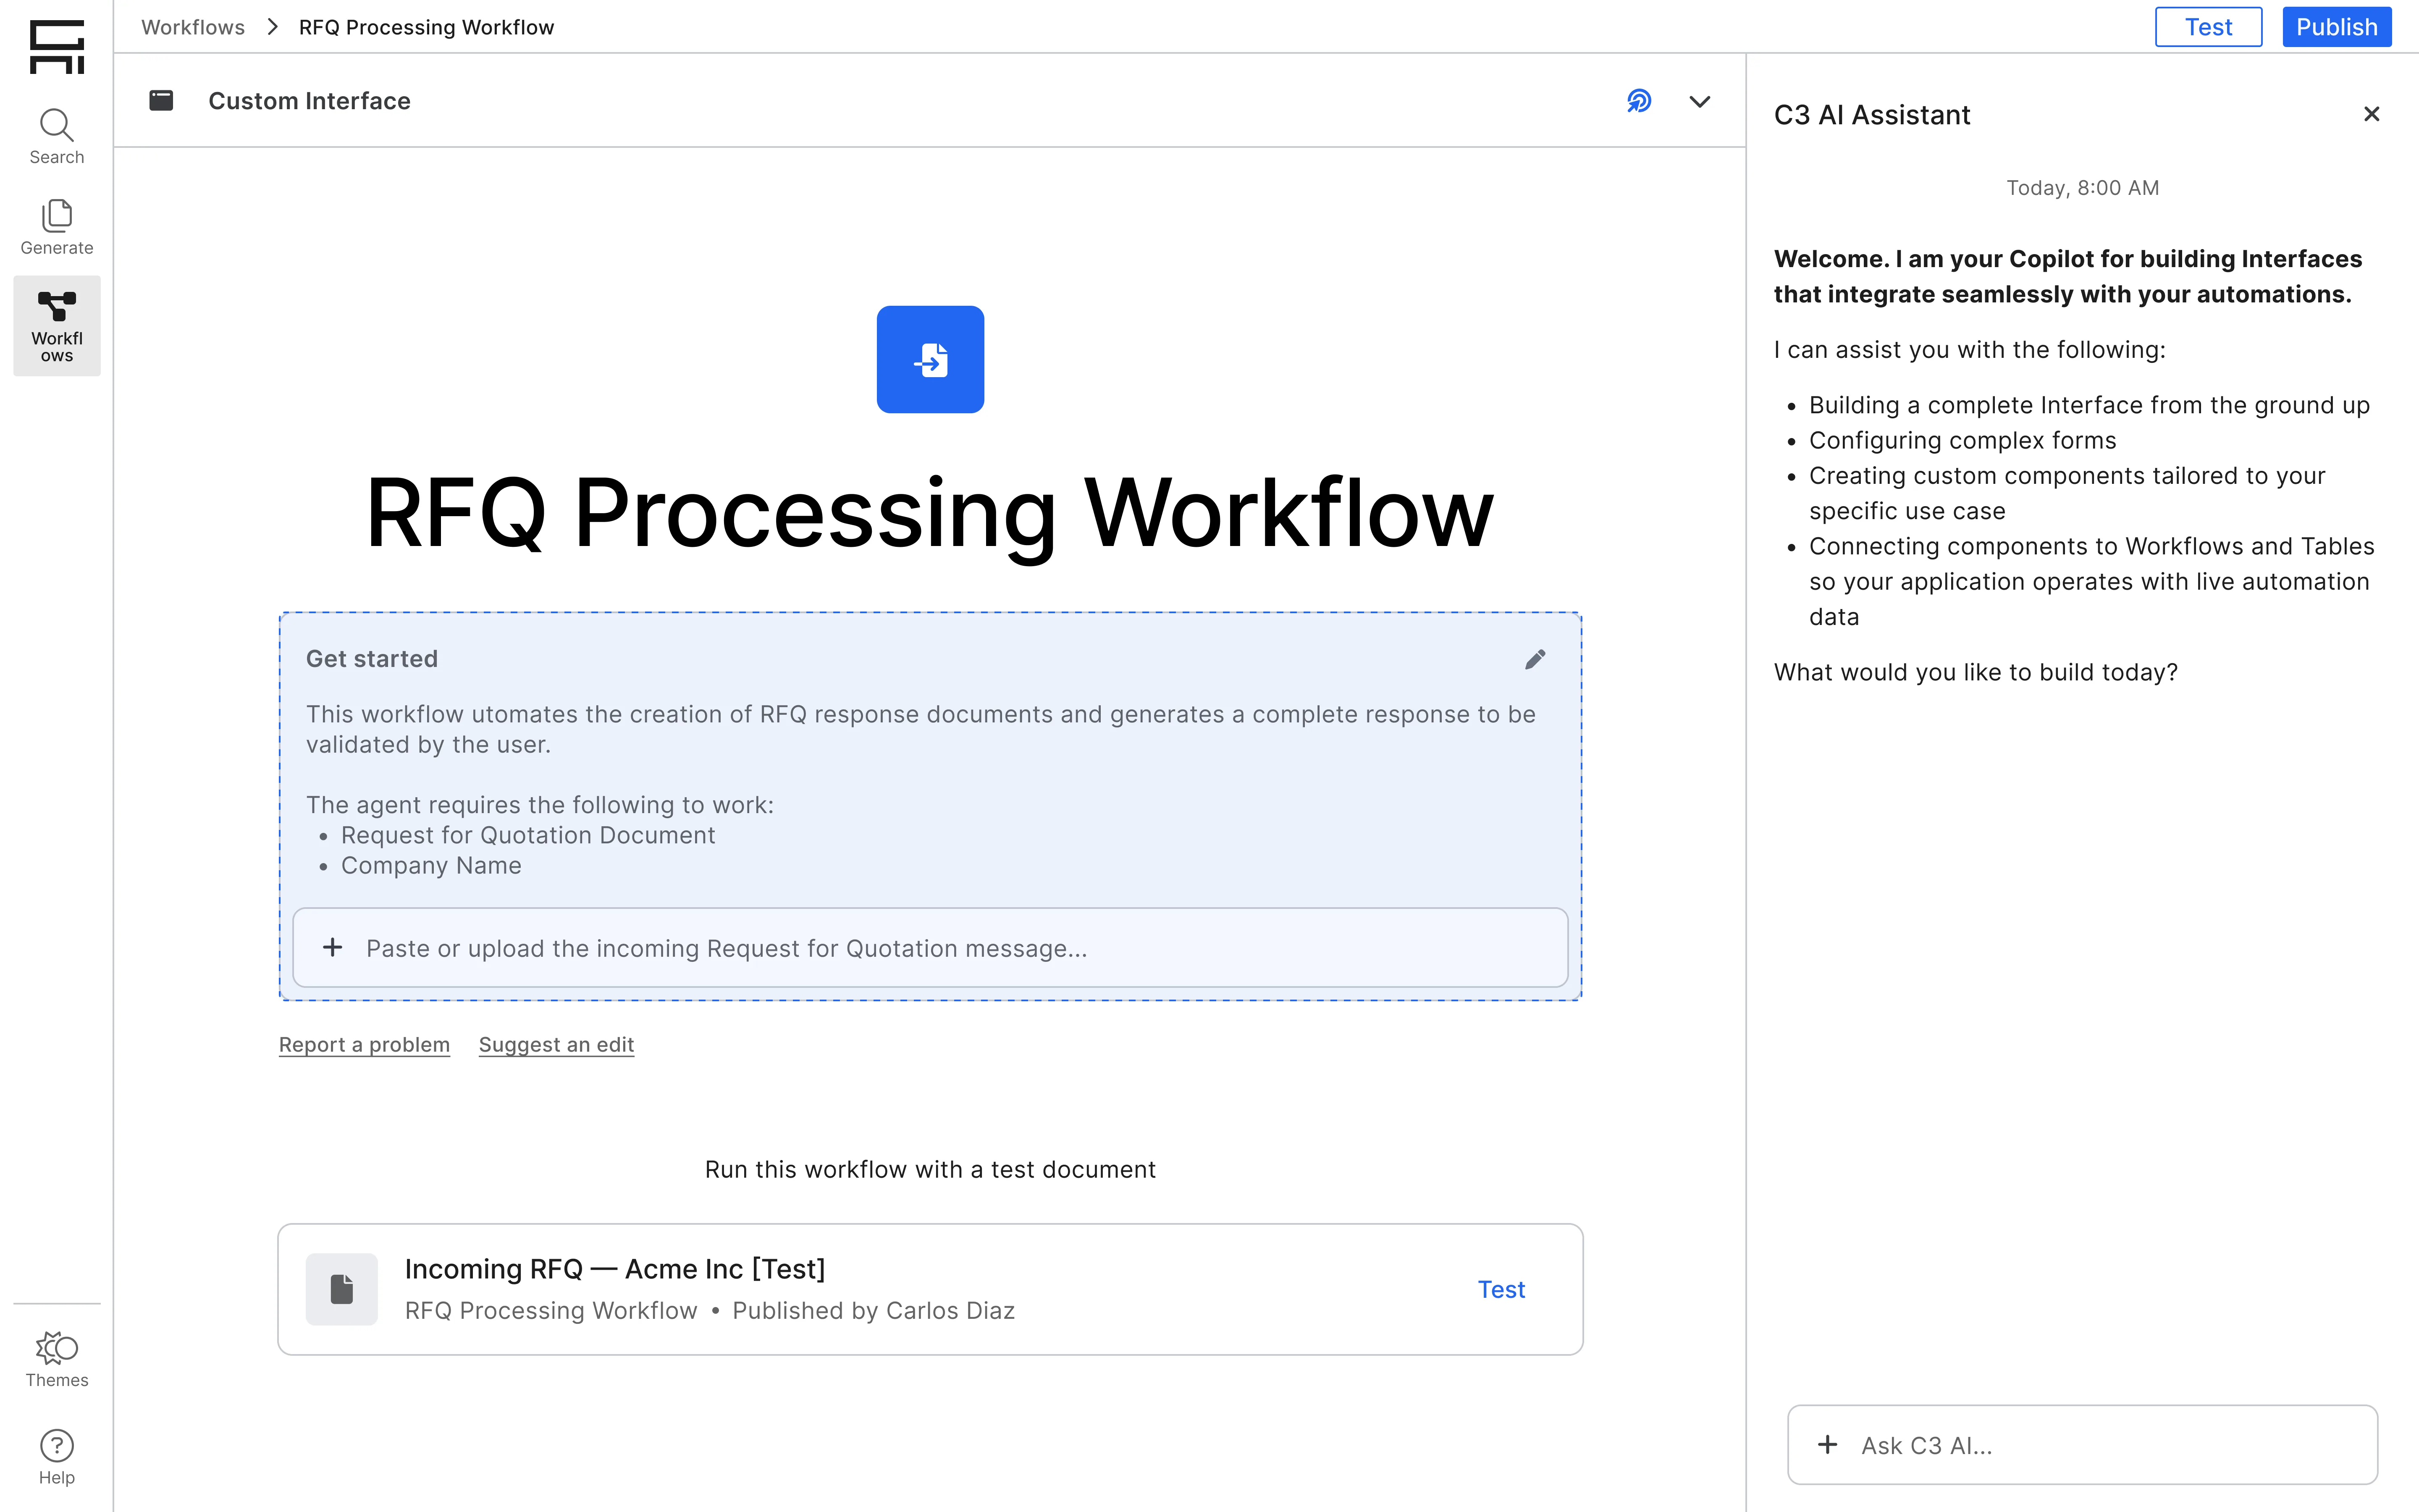Click the Get started heading text
Screen dimensions: 2419x1512
(x=372, y=659)
